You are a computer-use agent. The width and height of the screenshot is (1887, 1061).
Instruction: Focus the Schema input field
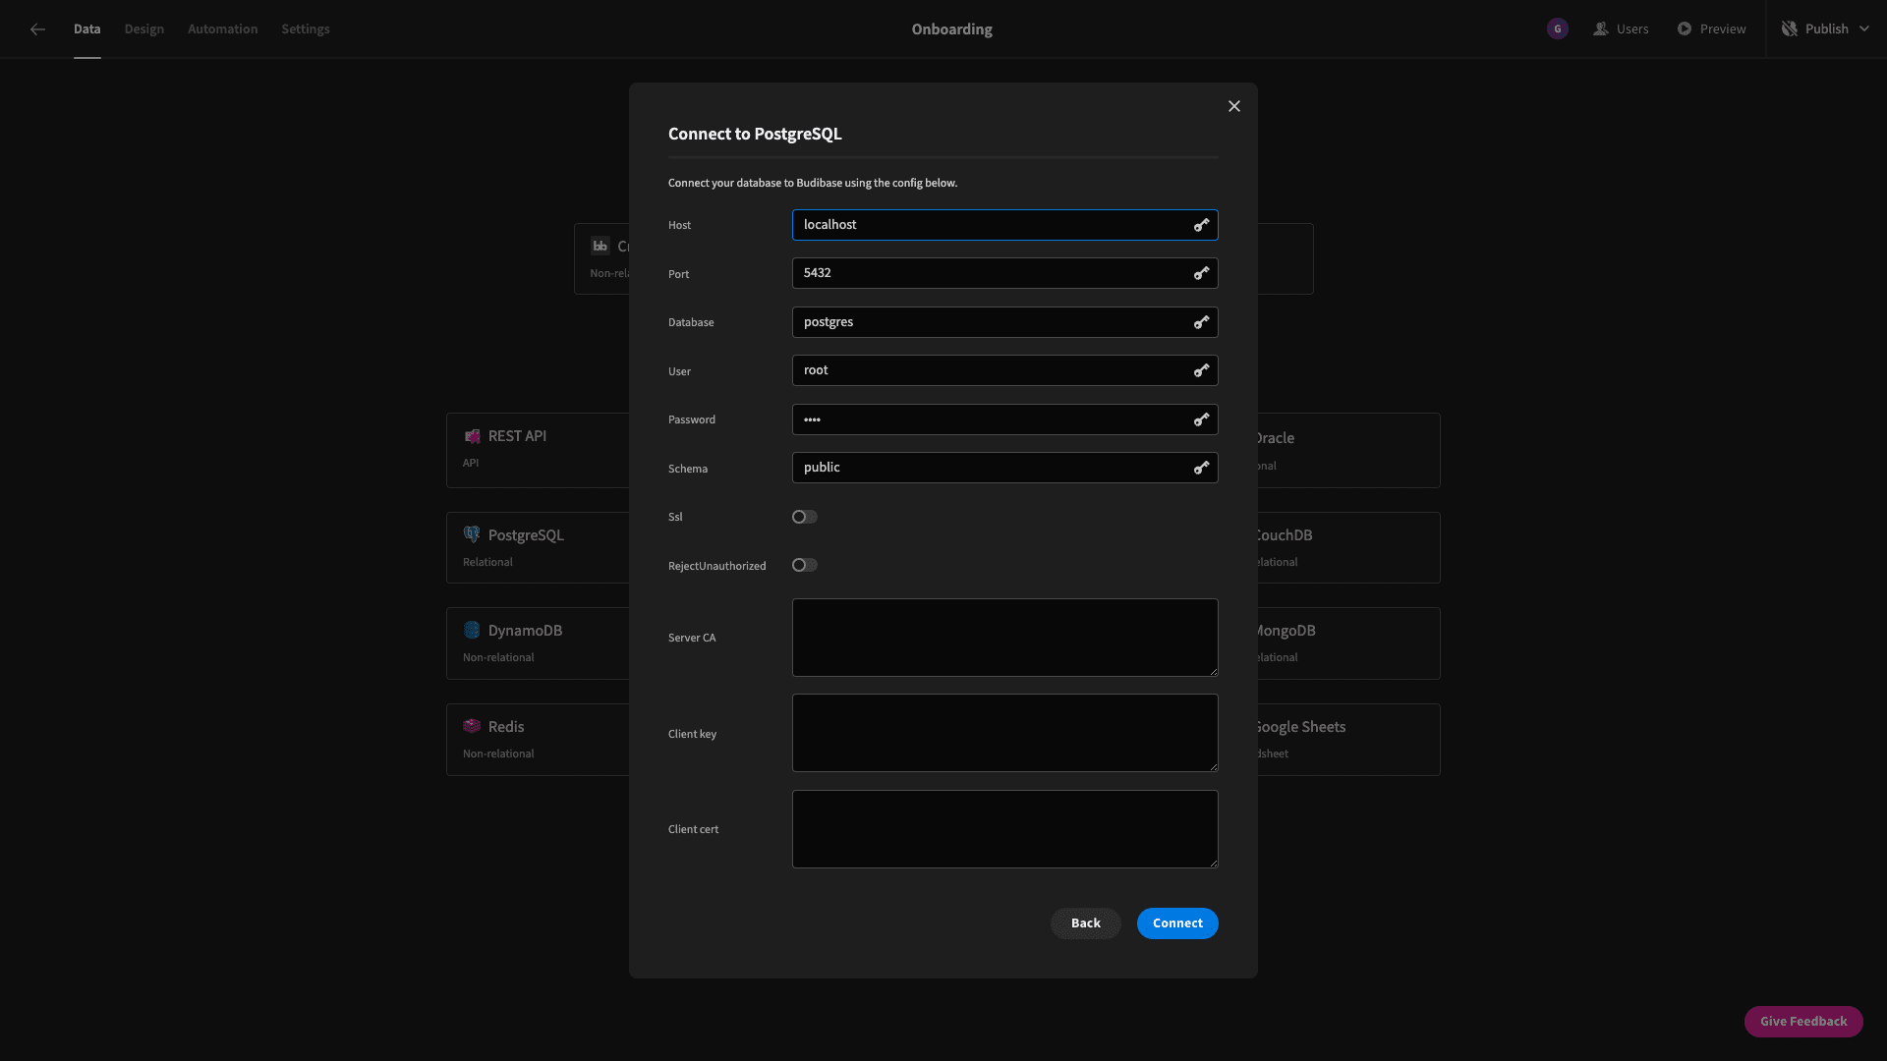coord(1004,468)
